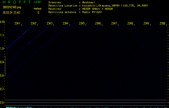Select the @yuhmari observer name
Viewport: 169px width, 108px height.
click(88, 2)
